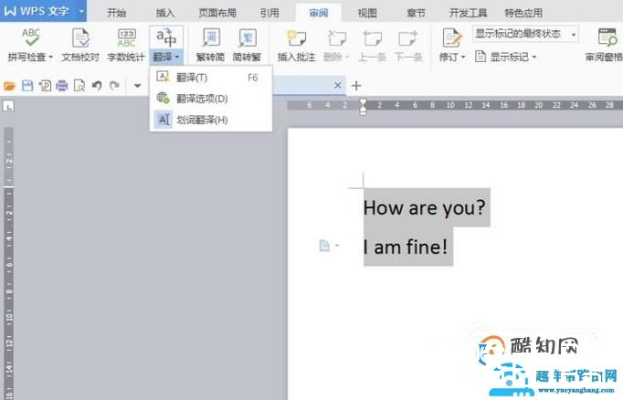
Task: Switch to the 插入 tab
Action: (165, 13)
